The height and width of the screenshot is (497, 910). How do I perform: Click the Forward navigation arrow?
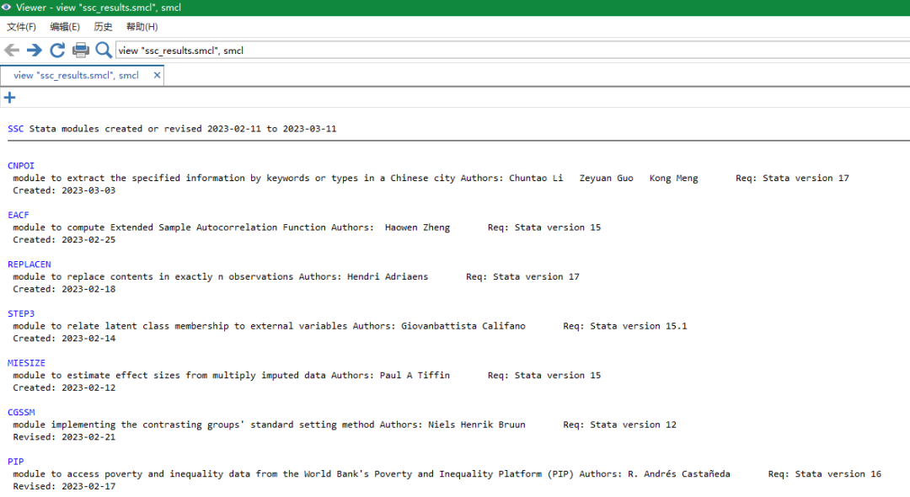tap(35, 51)
